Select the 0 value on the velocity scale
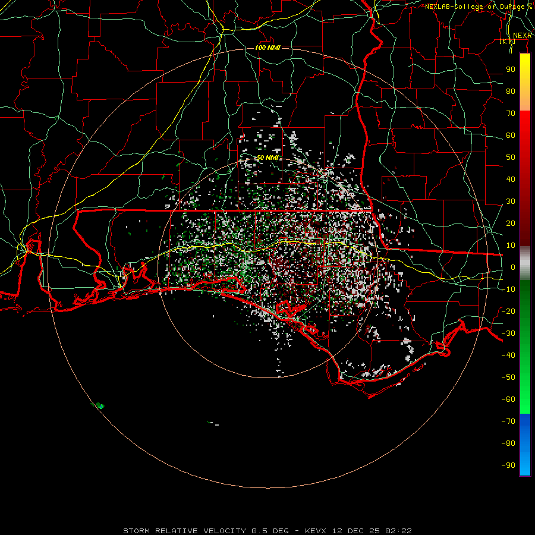 513,267
